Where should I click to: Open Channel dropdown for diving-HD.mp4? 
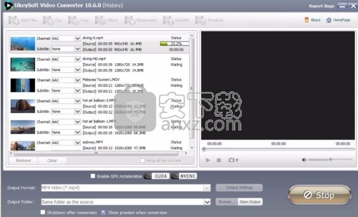[x=78, y=60]
